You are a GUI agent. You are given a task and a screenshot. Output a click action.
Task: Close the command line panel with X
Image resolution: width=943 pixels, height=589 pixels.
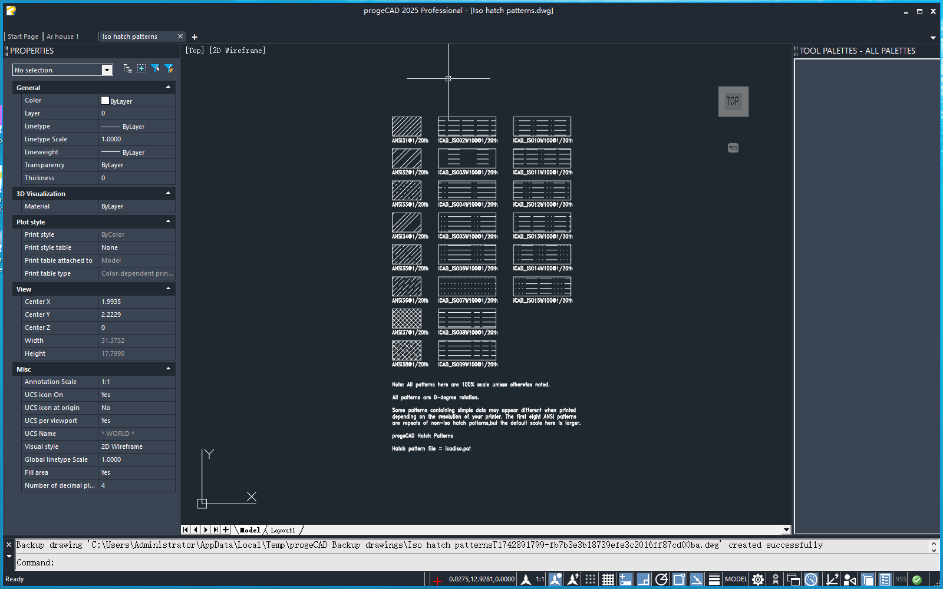pos(9,545)
